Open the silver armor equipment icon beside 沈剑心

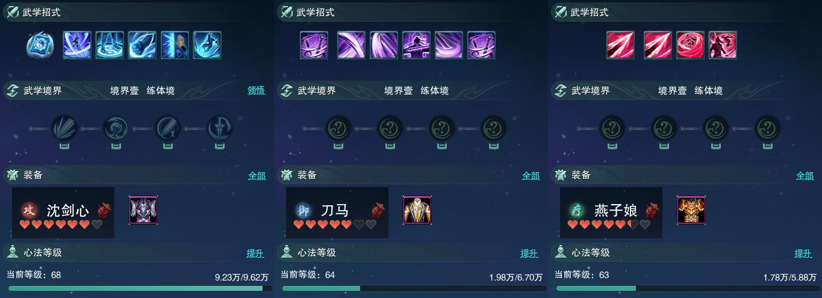click(x=143, y=211)
